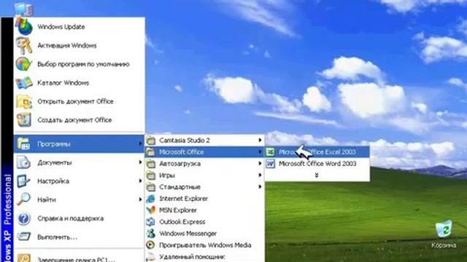This screenshot has height=262, width=467.
Task: Expand the Стандартные submenu arrow
Action: pyautogui.click(x=260, y=186)
